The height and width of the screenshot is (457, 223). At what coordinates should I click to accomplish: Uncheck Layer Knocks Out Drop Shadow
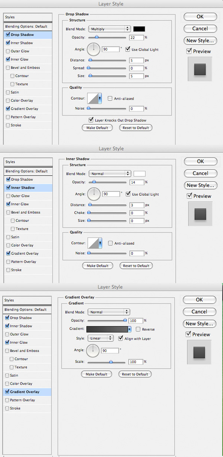point(91,120)
